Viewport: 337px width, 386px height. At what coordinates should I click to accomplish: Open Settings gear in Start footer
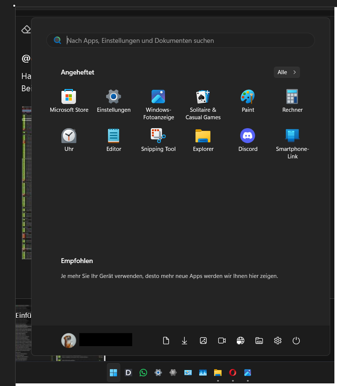[x=278, y=341]
